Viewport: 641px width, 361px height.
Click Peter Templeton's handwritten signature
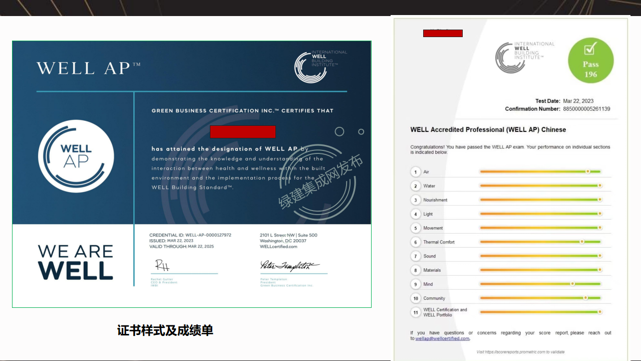tap(289, 266)
